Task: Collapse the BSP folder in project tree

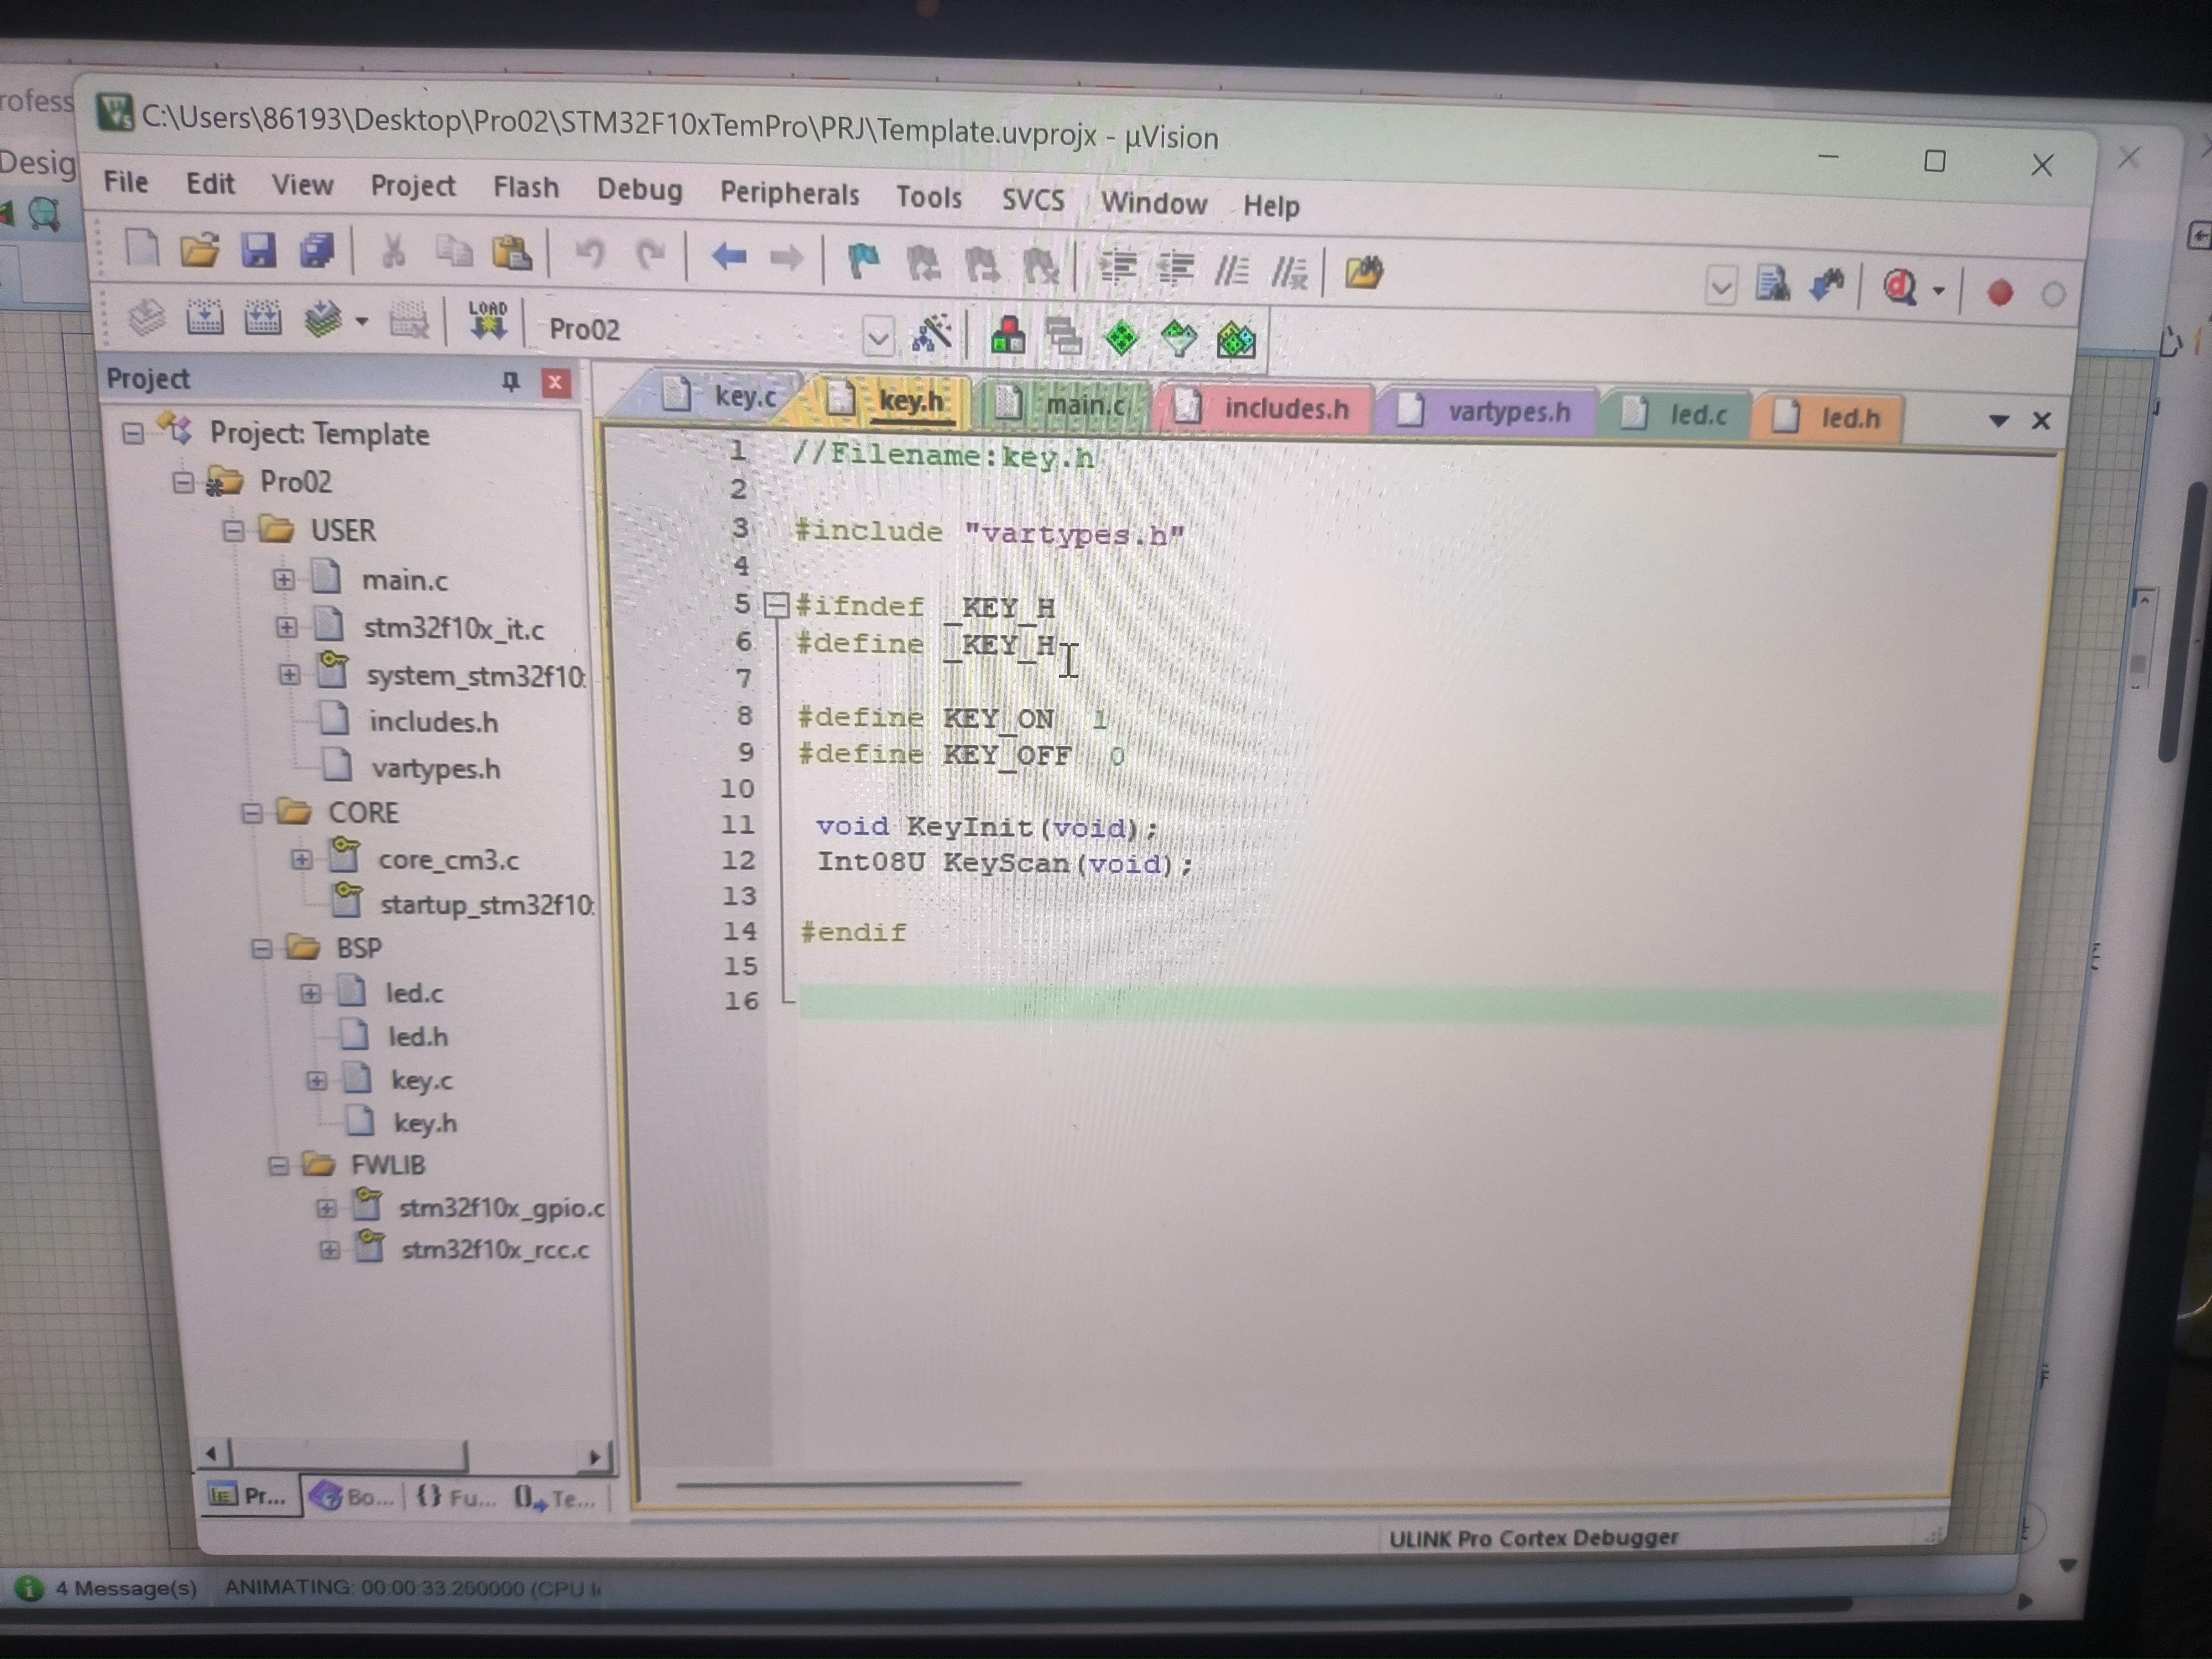Action: 261,948
